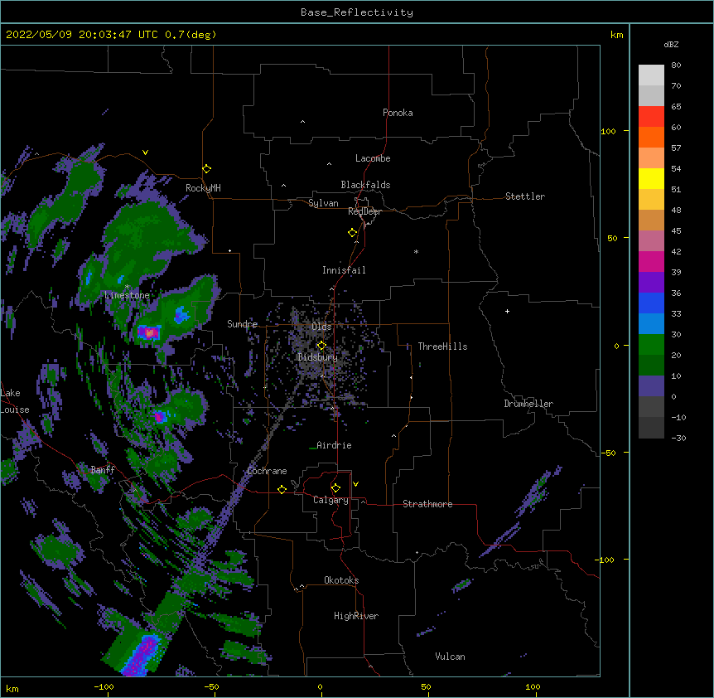The image size is (714, 698).
Task: Click the Didsbury label
Action: (x=317, y=357)
